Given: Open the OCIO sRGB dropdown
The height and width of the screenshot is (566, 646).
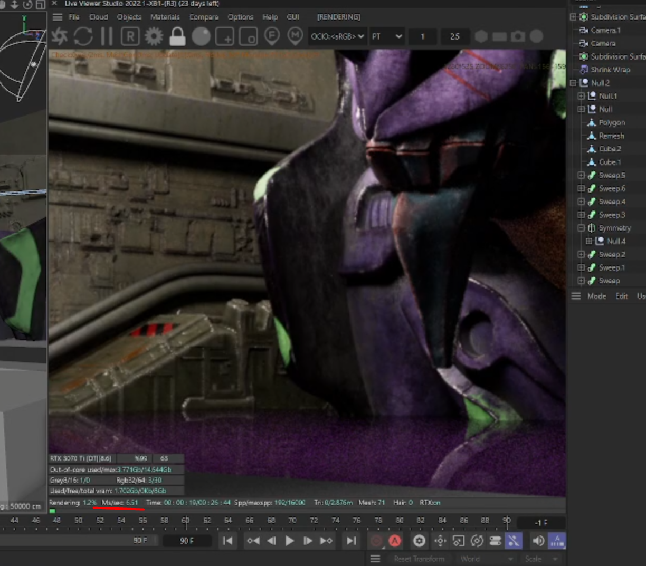Looking at the screenshot, I should [x=337, y=36].
